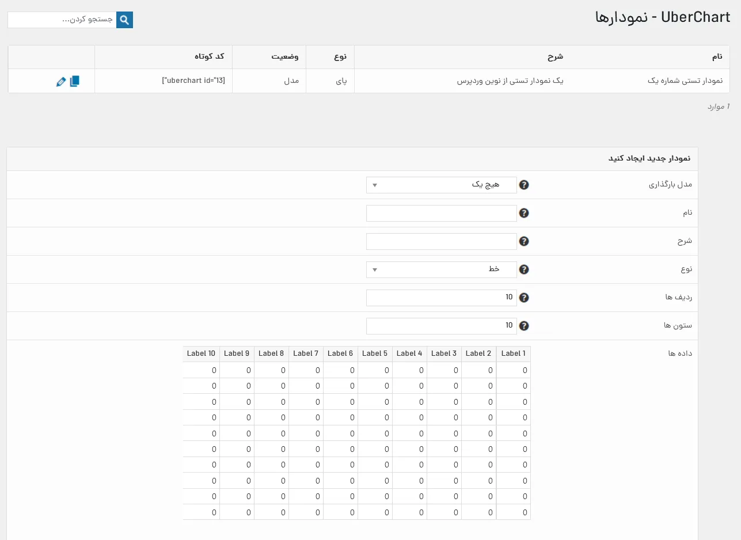Open help icon beside شرح field
Viewport: 741px width, 540px height.
[x=524, y=241]
